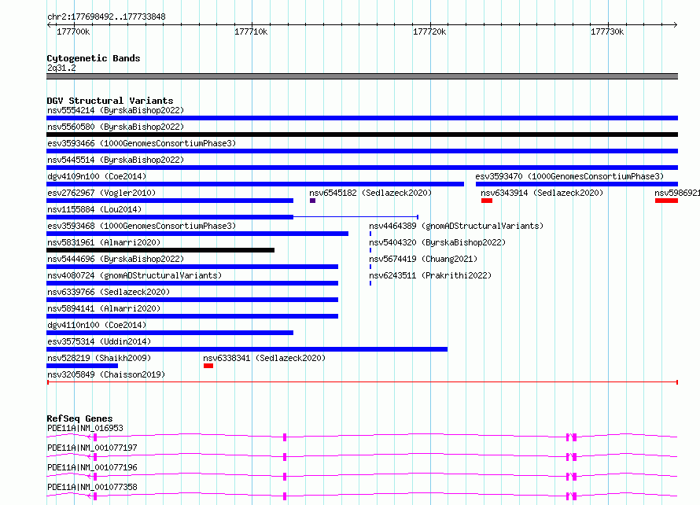This screenshot has width=700, height=505.
Task: Click dgv4110n100 (Coe2014) label
Action: click(x=97, y=325)
